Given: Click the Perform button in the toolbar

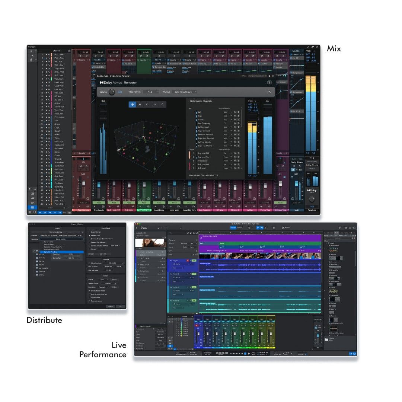Looking at the screenshot, I should 285,228.
